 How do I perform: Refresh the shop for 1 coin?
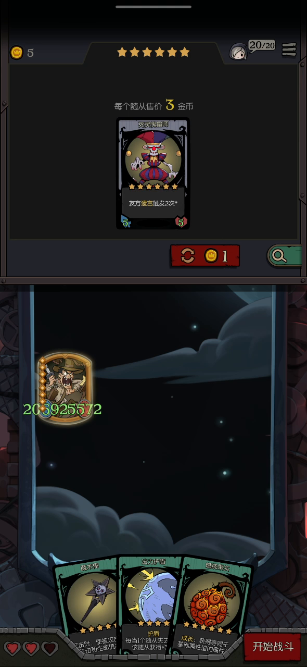(x=205, y=256)
